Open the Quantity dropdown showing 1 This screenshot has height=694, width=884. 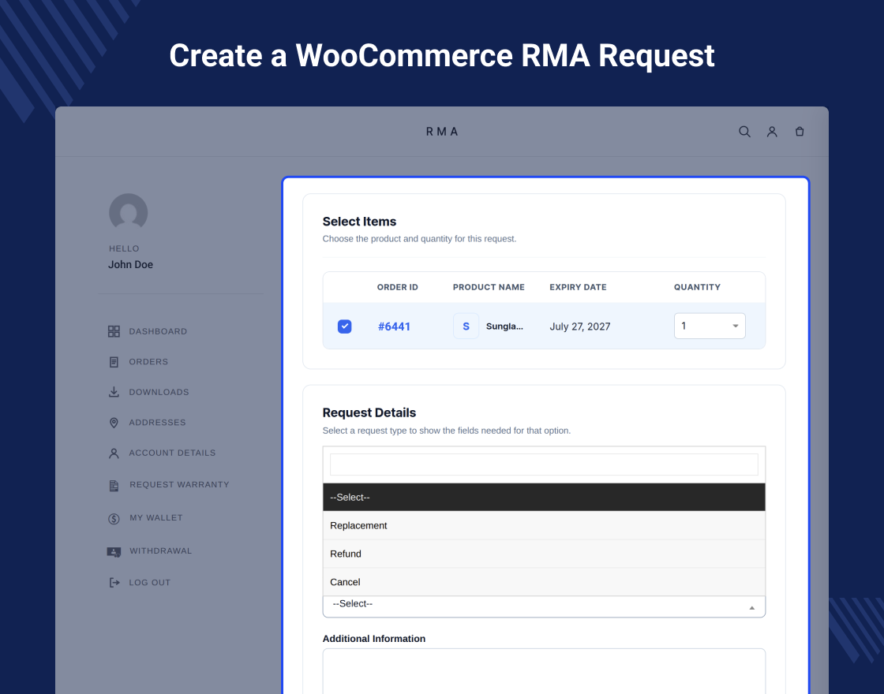tap(710, 326)
